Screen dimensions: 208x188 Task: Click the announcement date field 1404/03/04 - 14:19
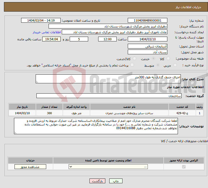tap(41, 20)
